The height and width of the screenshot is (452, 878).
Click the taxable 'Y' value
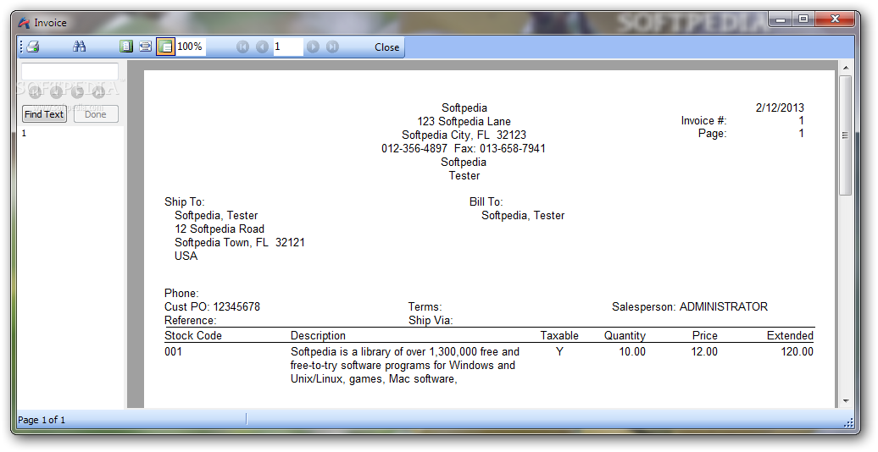point(559,352)
